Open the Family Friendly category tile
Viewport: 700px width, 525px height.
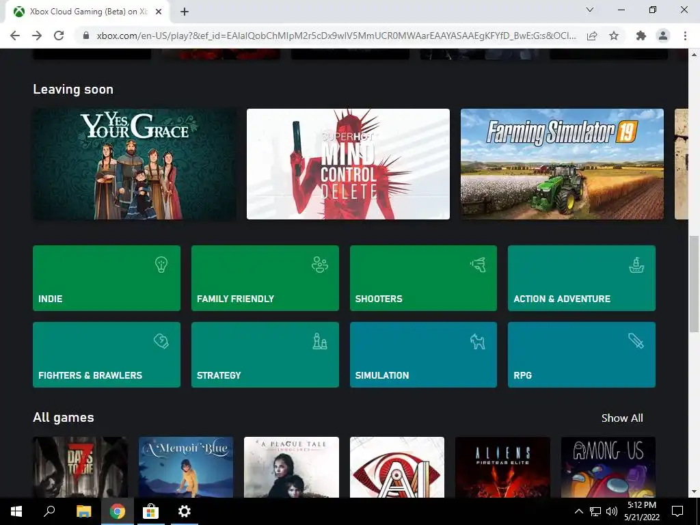click(x=265, y=278)
